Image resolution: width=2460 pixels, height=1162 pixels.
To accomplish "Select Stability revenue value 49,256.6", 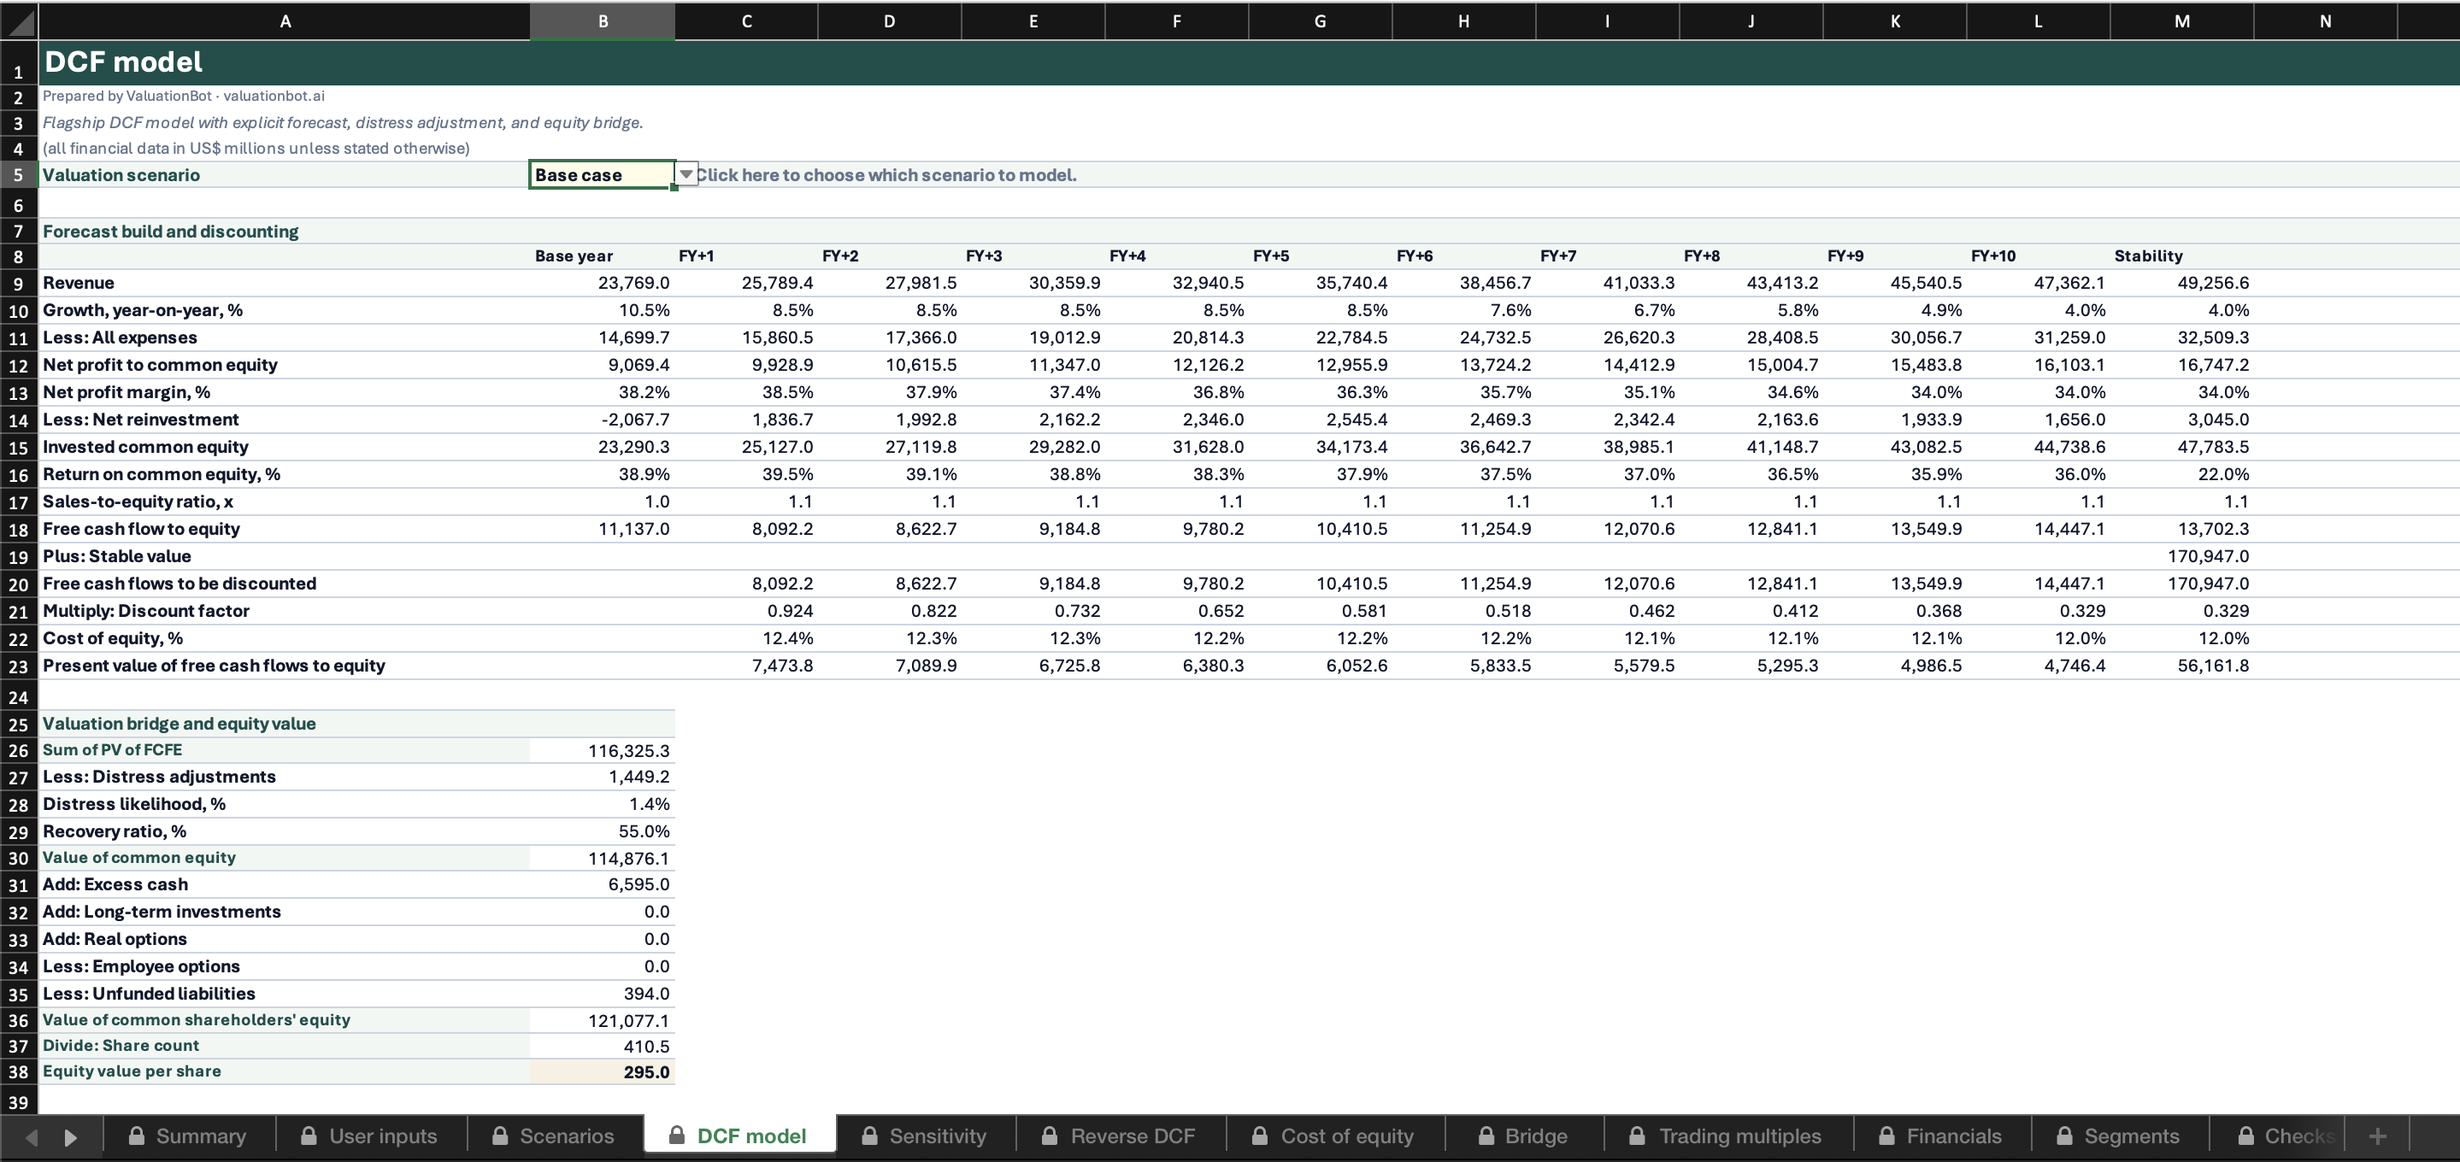I will pyautogui.click(x=2182, y=283).
